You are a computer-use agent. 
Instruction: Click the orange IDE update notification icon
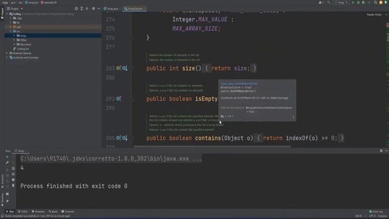pos(381,2)
